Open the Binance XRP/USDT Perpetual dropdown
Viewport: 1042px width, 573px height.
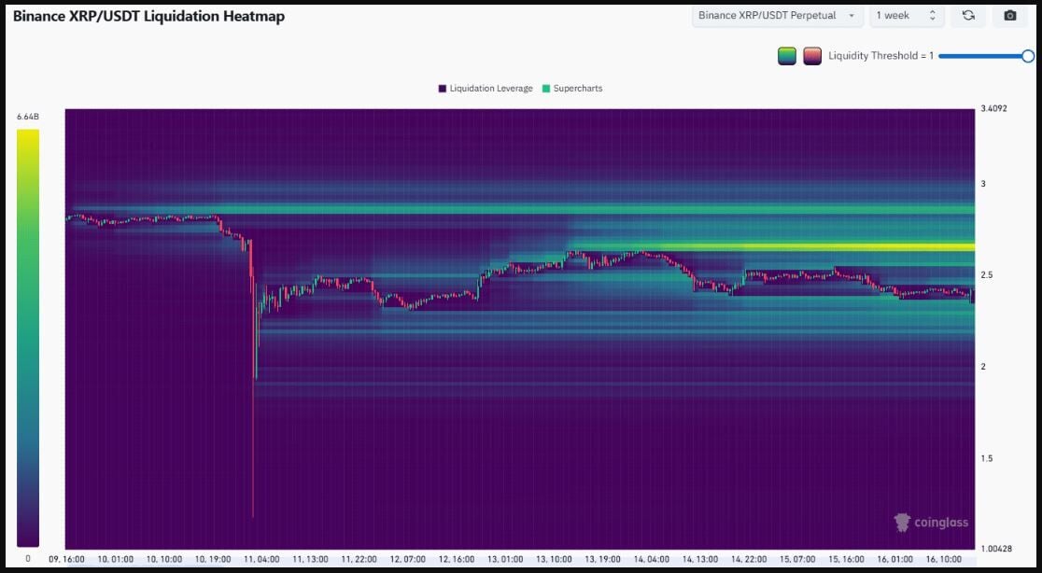[x=778, y=15]
